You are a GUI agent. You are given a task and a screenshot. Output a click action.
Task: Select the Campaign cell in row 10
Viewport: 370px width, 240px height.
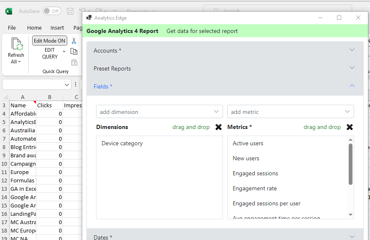23,164
